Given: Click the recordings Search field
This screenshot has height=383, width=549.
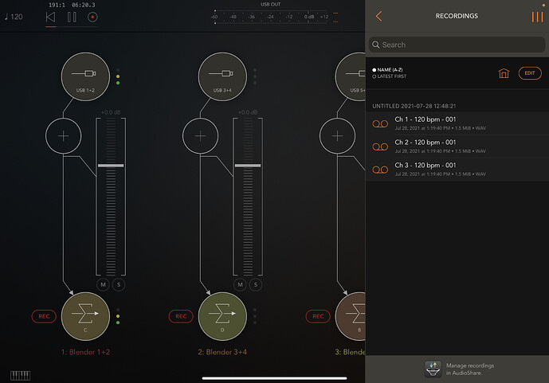Looking at the screenshot, I should tap(457, 45).
